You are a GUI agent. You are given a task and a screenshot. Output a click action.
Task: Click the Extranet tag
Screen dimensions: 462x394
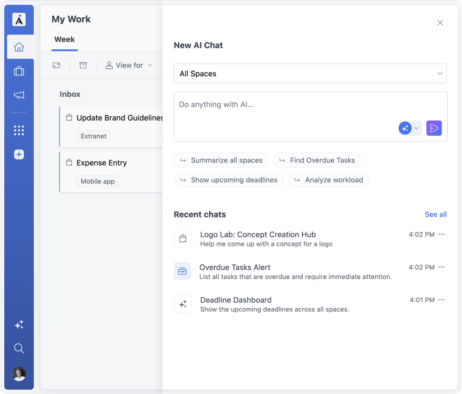[94, 136]
